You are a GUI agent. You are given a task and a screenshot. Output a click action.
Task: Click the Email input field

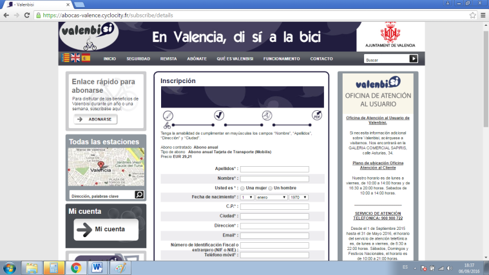[274, 236]
